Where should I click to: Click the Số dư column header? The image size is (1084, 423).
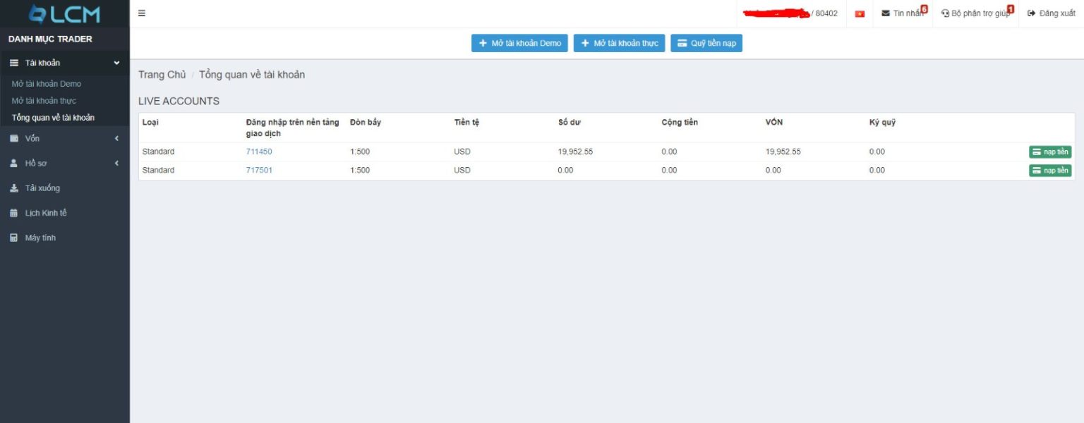[570, 123]
